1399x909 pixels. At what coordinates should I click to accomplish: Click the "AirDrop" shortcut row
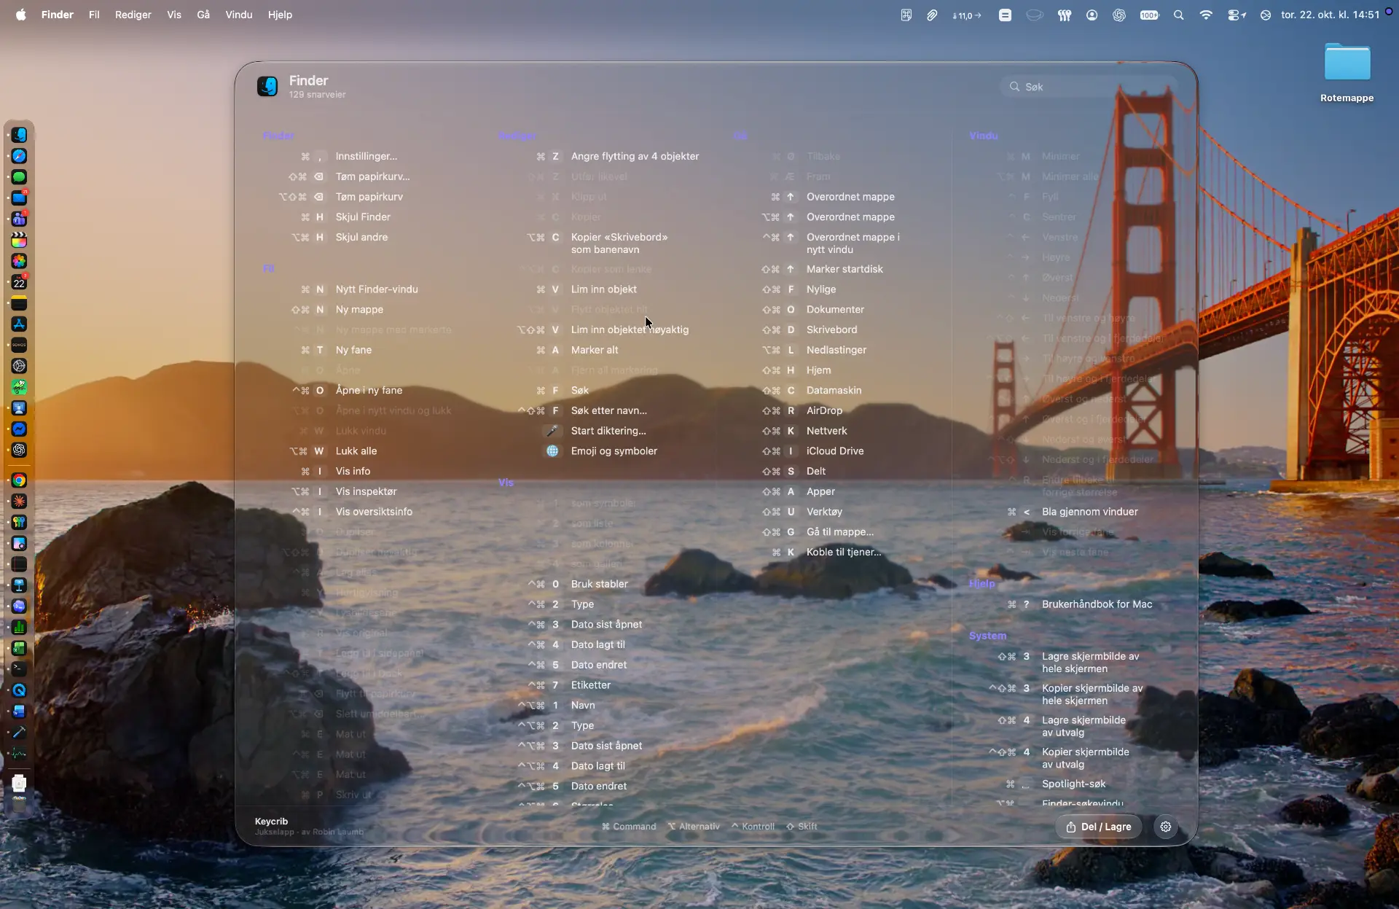coord(802,410)
